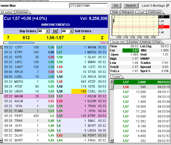Image resolution: width=171 pixels, height=145 pixels.
Task: Open the ANNOUNCEMENT(2) link
Action: [55, 25]
